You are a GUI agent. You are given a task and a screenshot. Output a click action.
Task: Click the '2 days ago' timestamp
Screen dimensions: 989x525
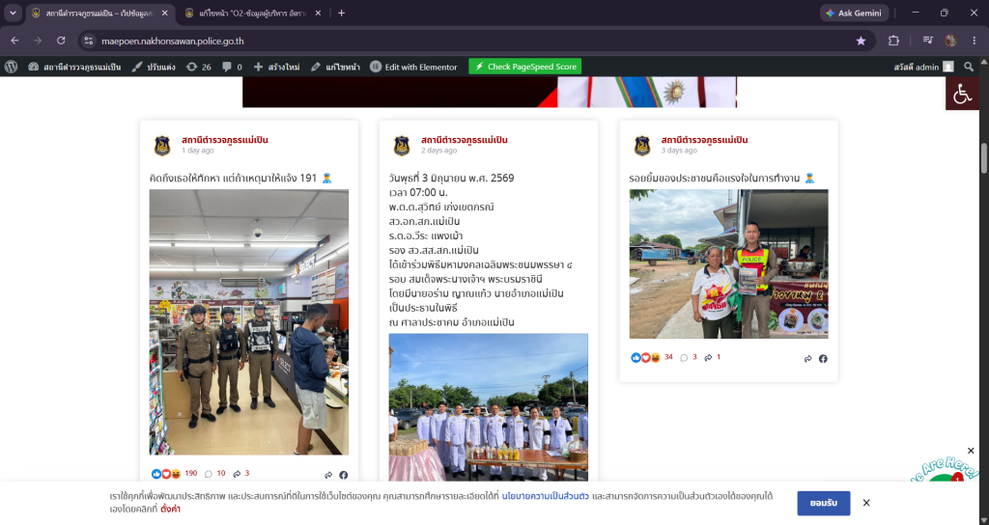[x=439, y=151]
